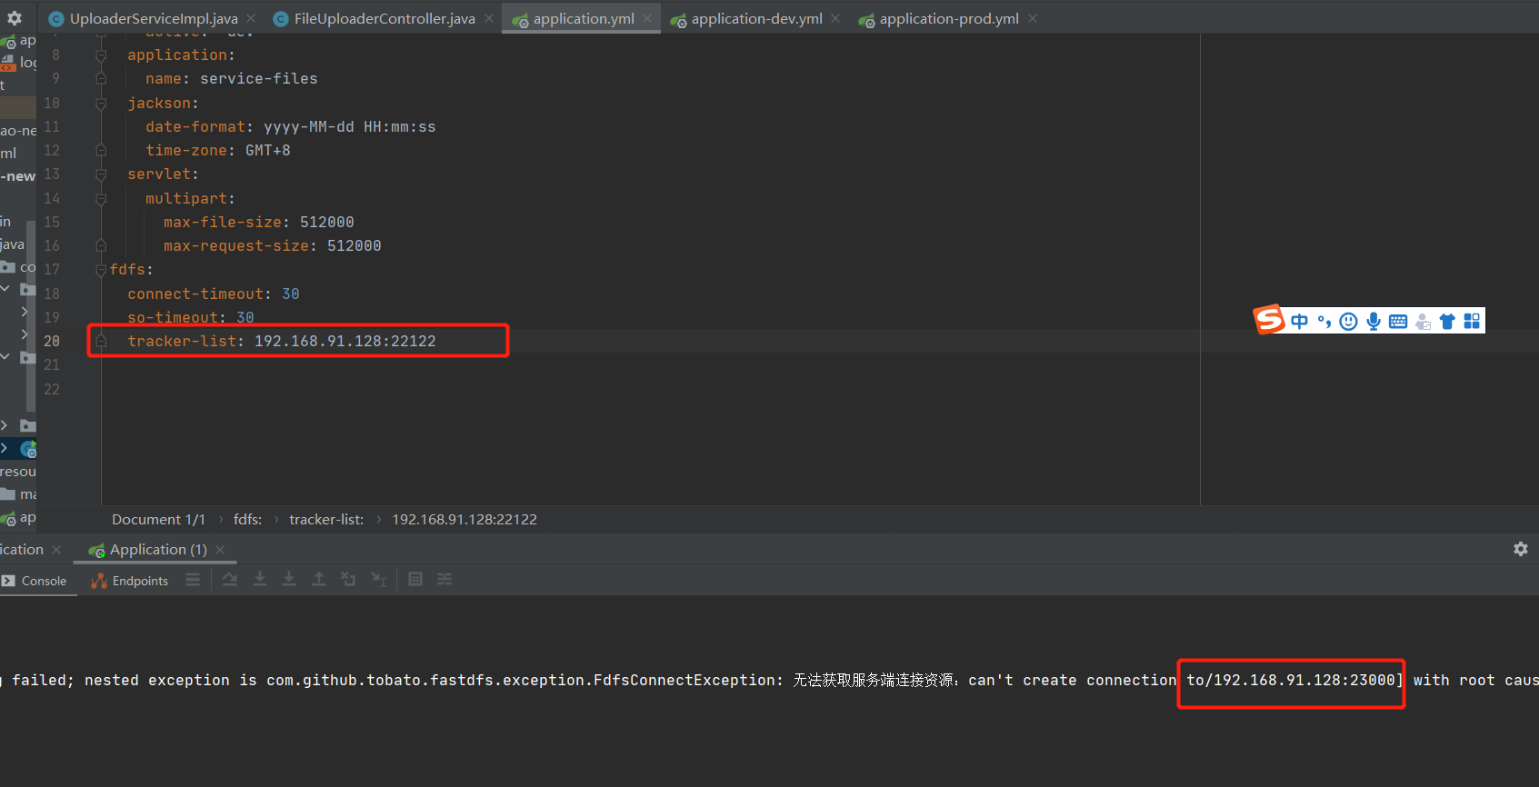Select the application.yml editor tab
The width and height of the screenshot is (1539, 787).
pyautogui.click(x=584, y=18)
